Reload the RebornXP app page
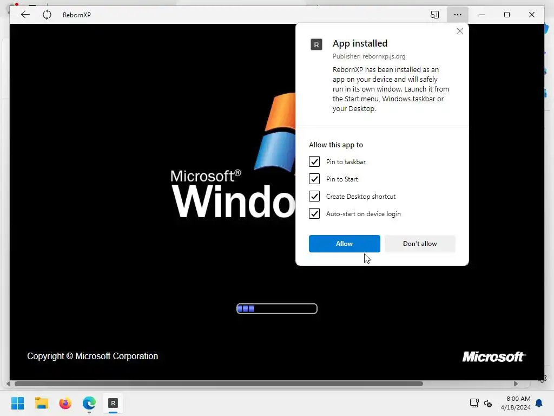This screenshot has width=554, height=416. tap(47, 15)
